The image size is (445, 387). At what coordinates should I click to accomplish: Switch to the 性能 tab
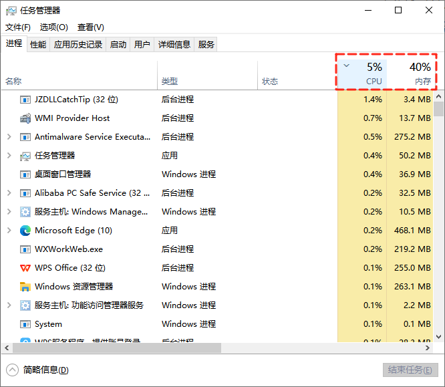point(38,45)
